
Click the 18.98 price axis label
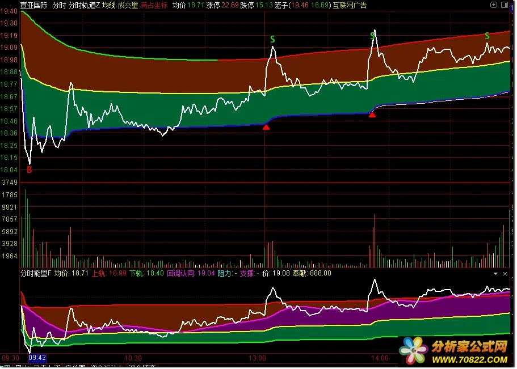[x=9, y=60]
